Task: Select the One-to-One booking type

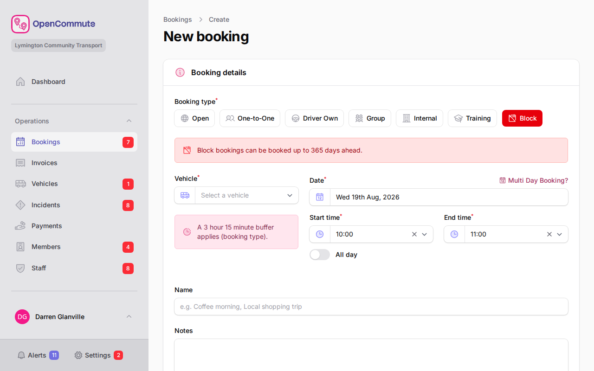Action: [250, 118]
